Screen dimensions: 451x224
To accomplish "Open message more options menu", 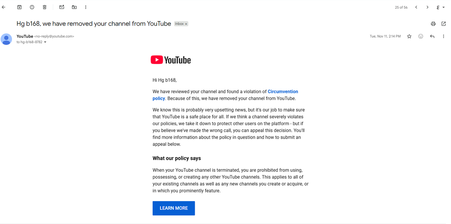I will (x=443, y=36).
